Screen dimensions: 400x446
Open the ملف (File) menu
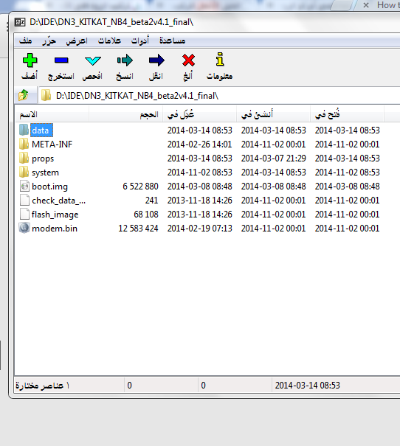tap(25, 41)
